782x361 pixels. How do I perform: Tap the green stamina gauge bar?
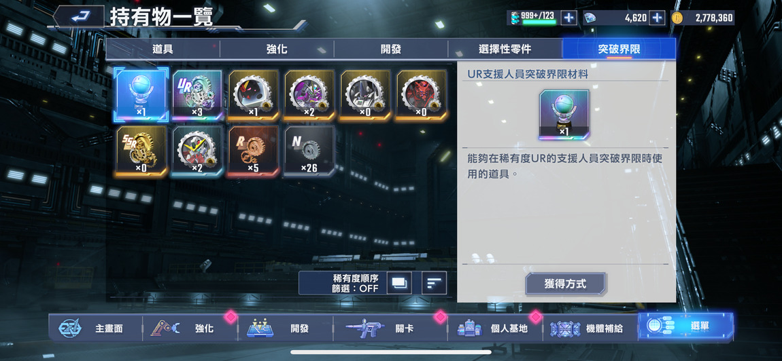(x=539, y=22)
